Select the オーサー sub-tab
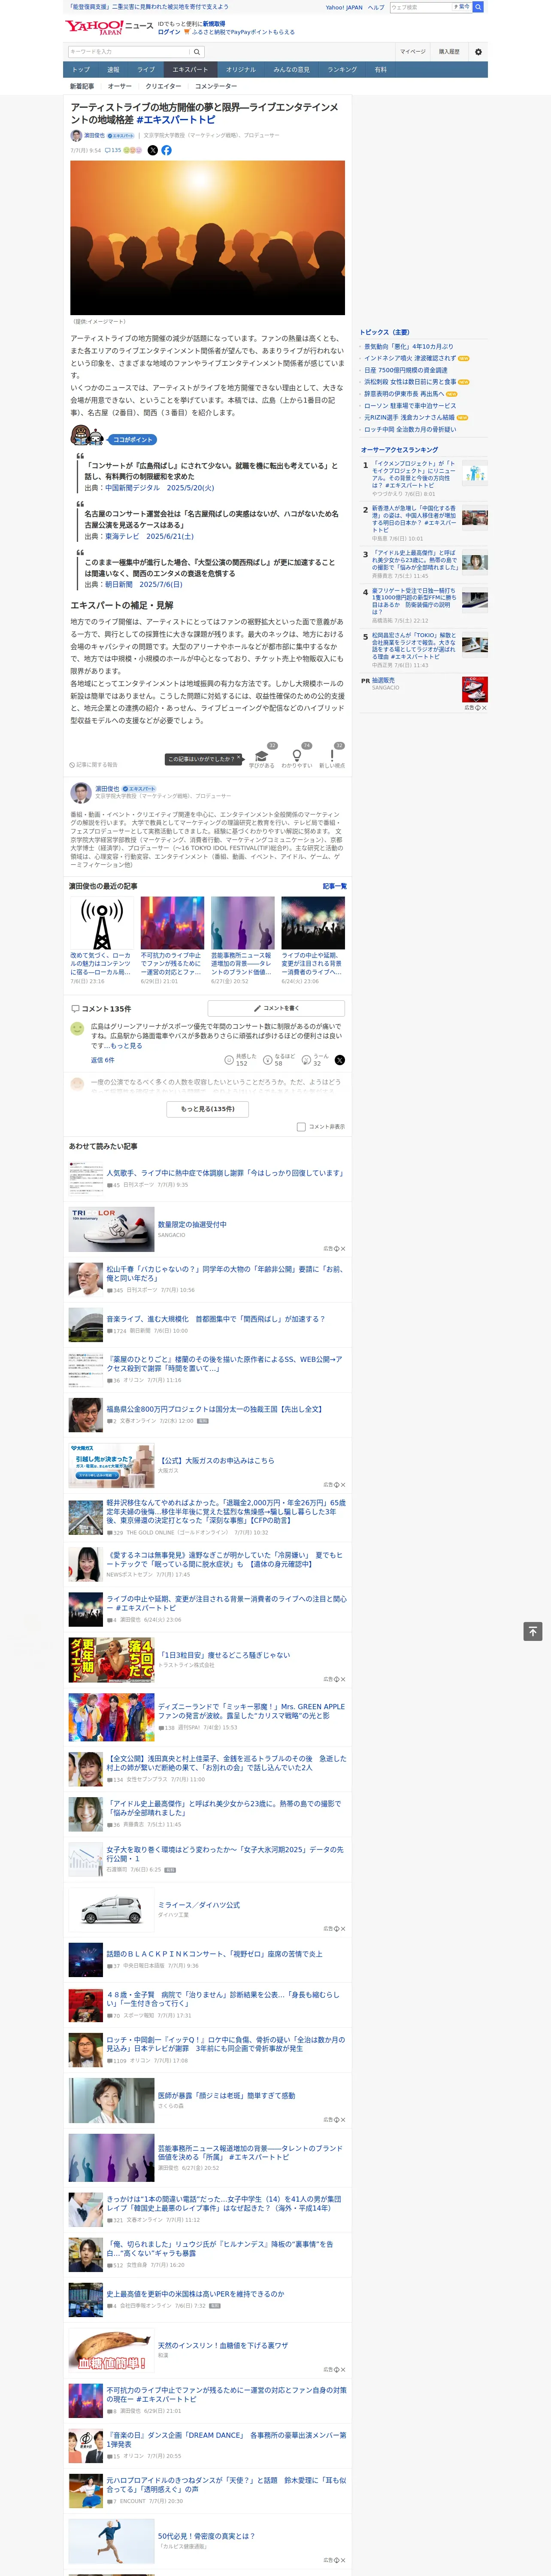Viewport: 551px width, 2576px height. point(120,86)
